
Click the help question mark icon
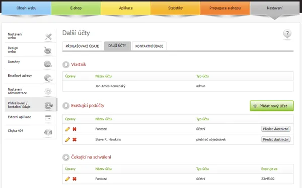pyautogui.click(x=287, y=34)
